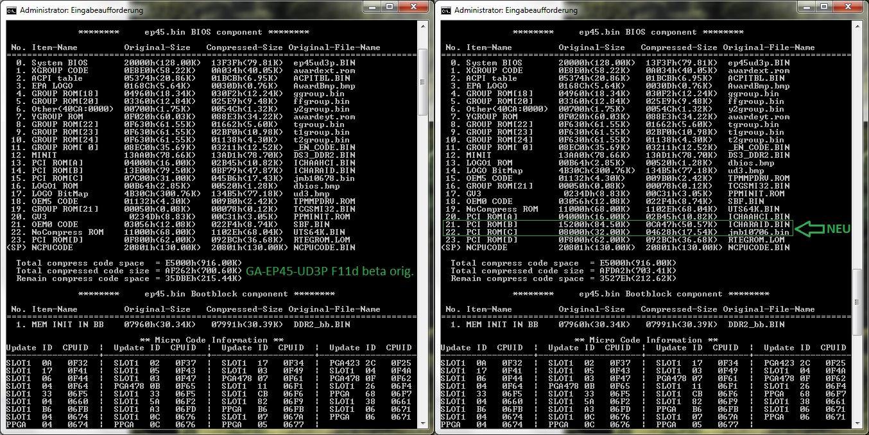Select row '19. NoCompress ROM' UTS64K.BIN

613,209
